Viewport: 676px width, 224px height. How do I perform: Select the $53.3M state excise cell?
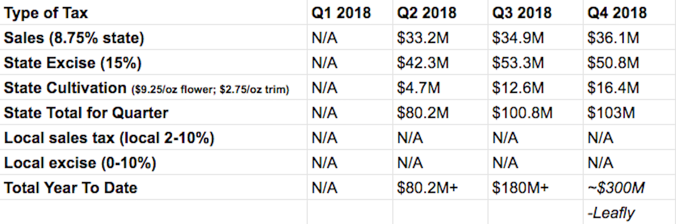518,63
